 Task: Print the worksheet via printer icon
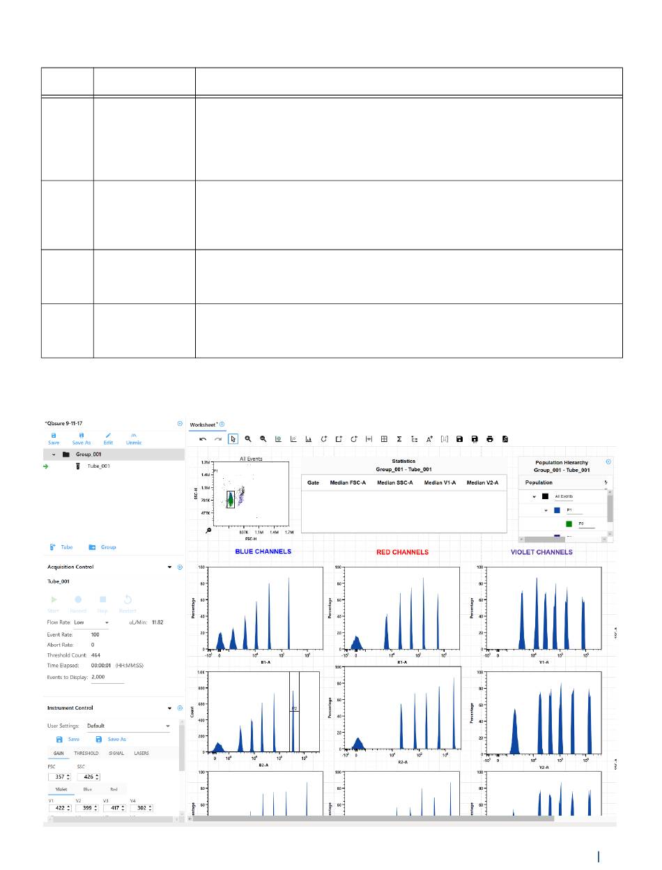click(490, 439)
